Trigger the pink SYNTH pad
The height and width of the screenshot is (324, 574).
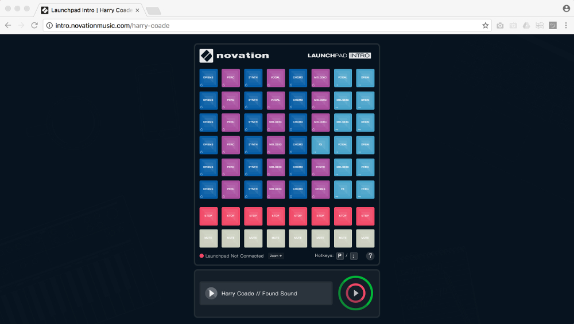pyautogui.click(x=320, y=167)
